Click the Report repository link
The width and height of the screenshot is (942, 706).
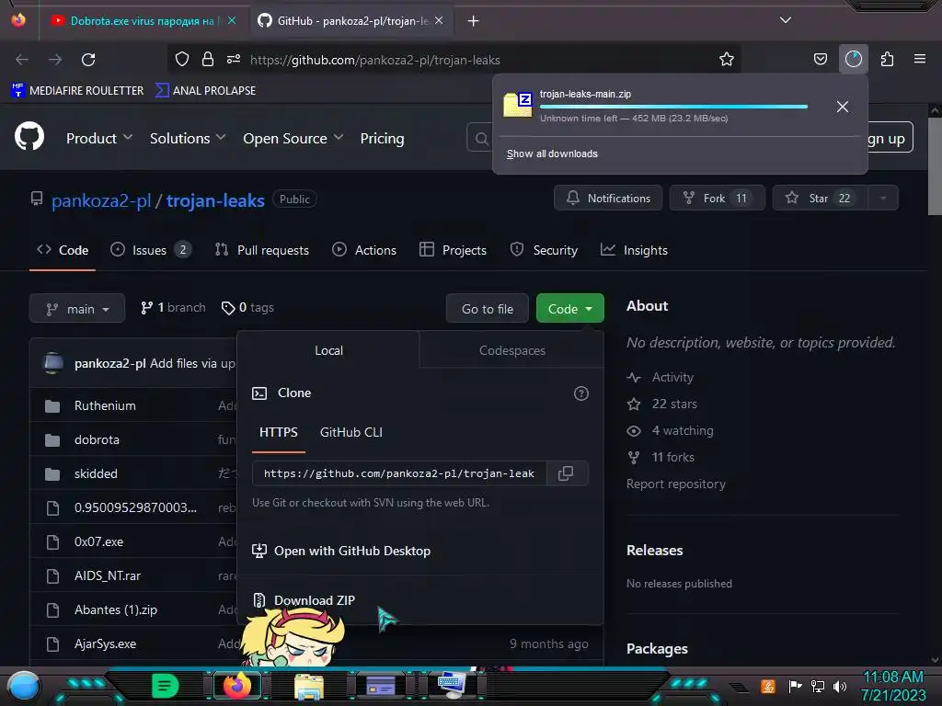click(x=676, y=484)
